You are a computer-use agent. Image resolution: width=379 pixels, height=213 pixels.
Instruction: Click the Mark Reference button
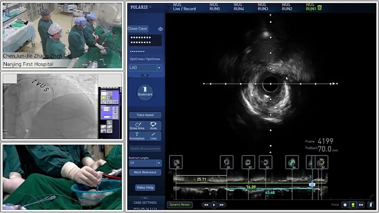(x=145, y=172)
